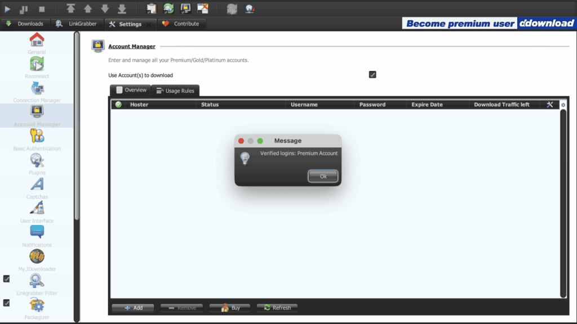Confirm the message with Ok
577x324 pixels.
323,176
